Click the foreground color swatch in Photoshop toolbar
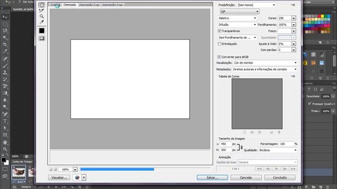337x189 pixels. tap(4, 160)
